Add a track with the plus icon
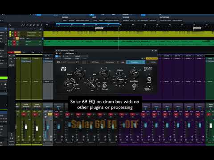The image size is (214, 160). [x=31, y=29]
